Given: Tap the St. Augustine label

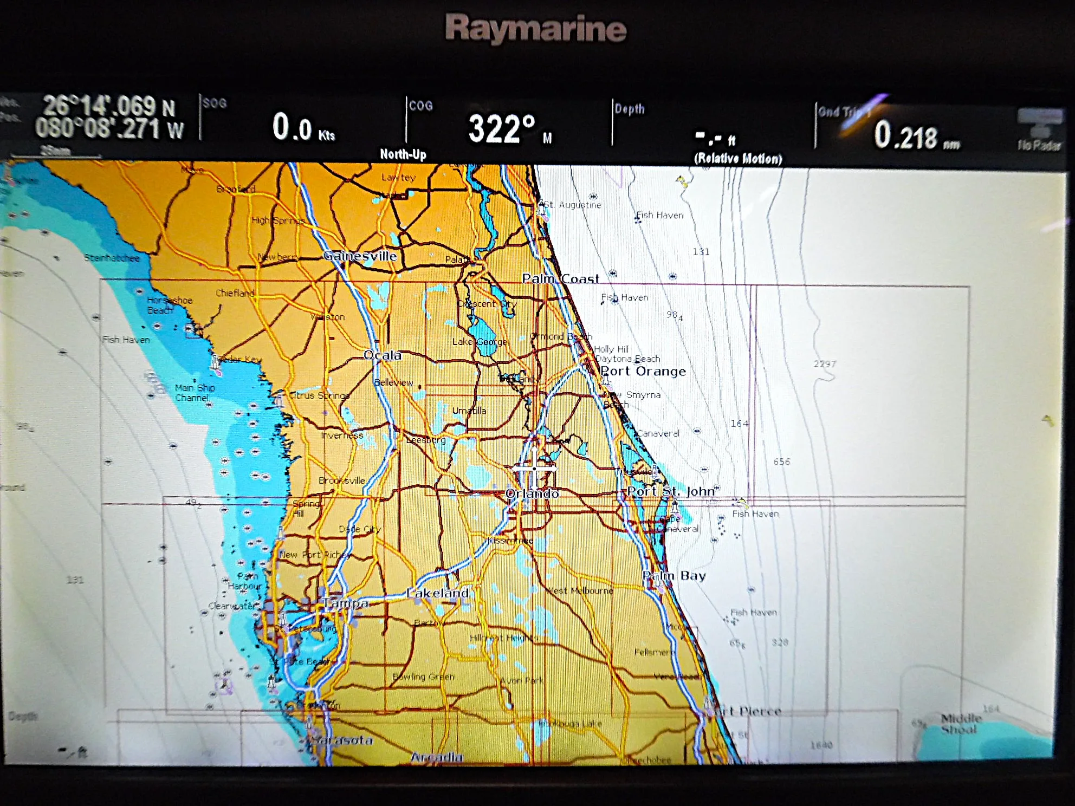Looking at the screenshot, I should [x=572, y=205].
